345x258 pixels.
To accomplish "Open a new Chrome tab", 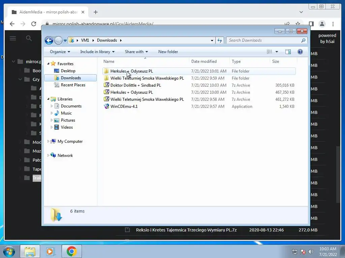I will (95, 12).
